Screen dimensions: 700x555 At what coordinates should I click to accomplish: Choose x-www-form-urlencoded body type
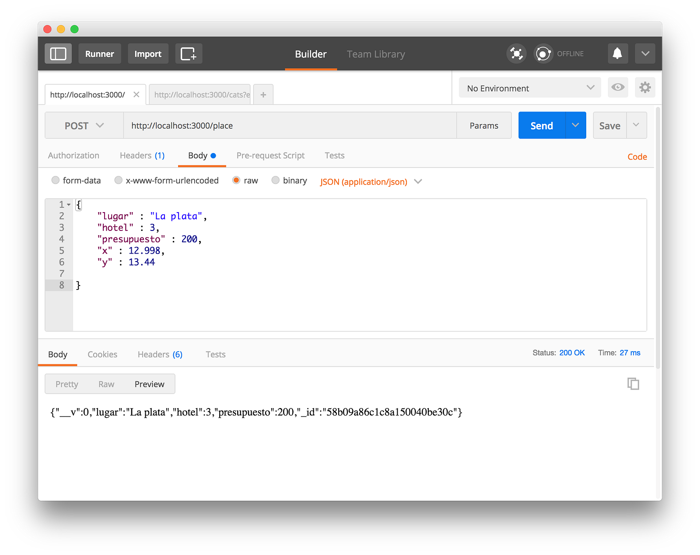coord(119,180)
